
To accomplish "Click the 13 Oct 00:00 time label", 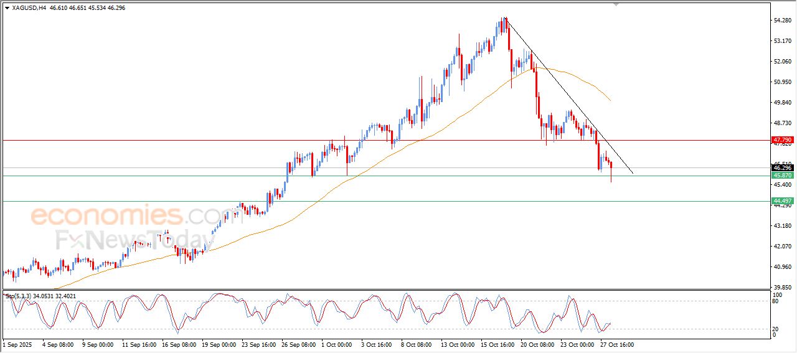I will 458,344.
